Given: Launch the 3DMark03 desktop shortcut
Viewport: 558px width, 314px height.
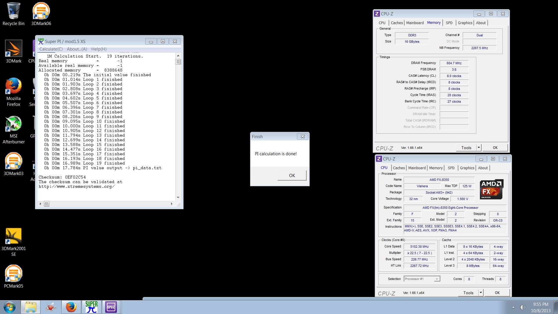Looking at the screenshot, I should click(x=13, y=164).
